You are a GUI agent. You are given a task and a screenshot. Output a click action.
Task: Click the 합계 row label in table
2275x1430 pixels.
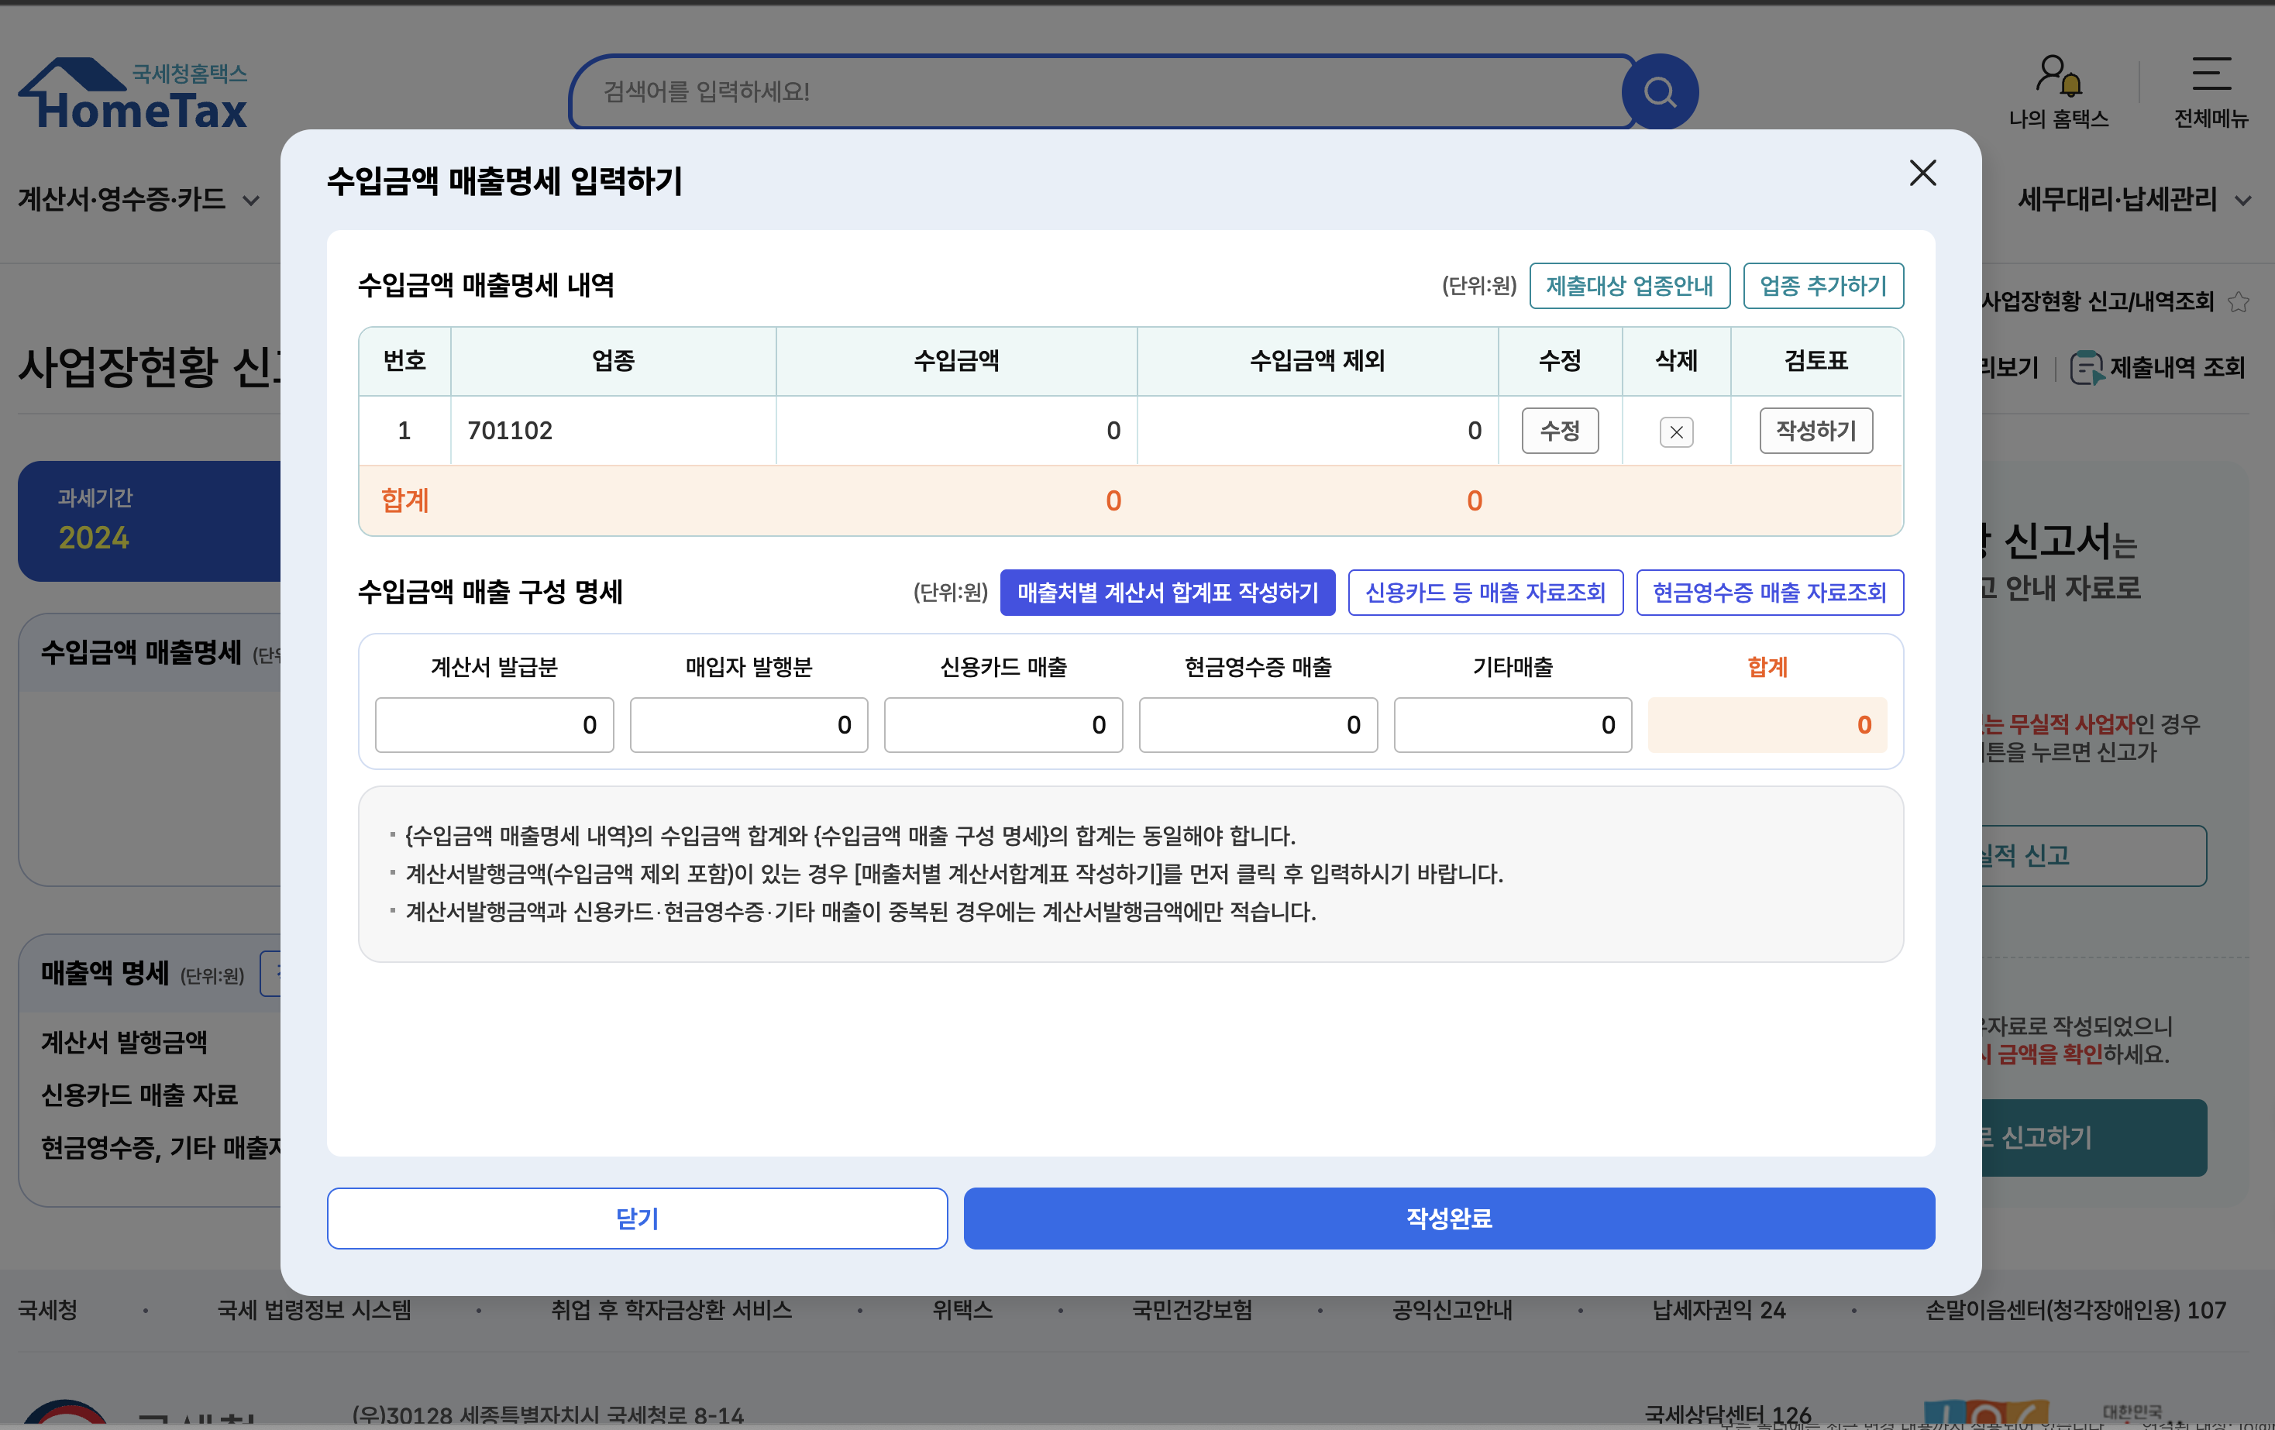tap(404, 500)
